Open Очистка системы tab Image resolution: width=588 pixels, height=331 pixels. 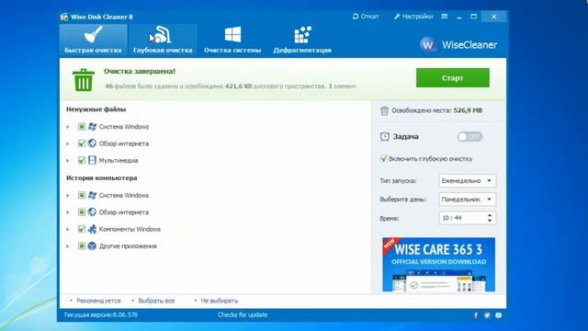[232, 40]
